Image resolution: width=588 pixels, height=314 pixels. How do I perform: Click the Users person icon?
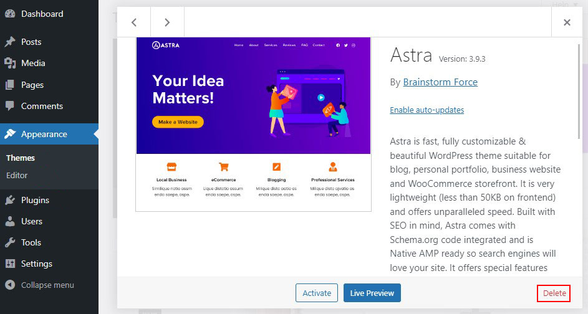point(10,221)
